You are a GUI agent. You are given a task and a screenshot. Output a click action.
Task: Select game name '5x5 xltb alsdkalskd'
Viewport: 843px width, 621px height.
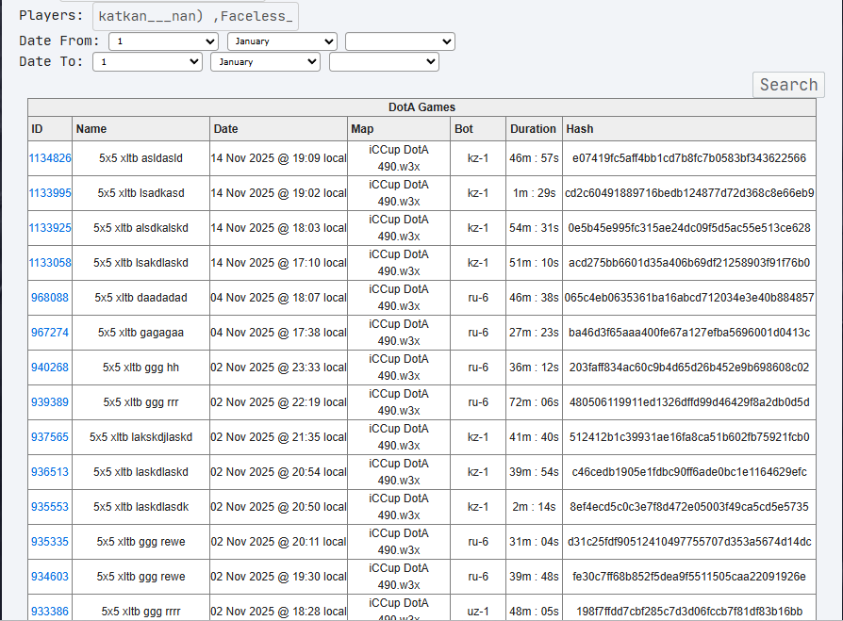140,228
